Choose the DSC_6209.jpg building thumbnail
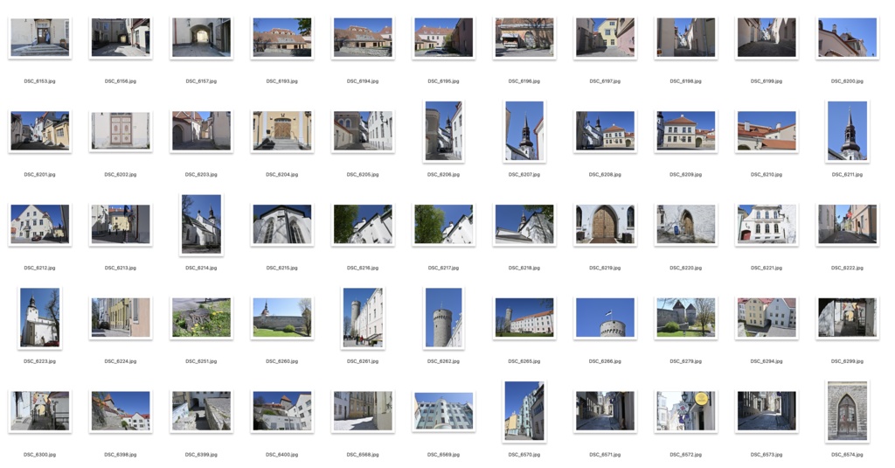Image resolution: width=895 pixels, height=468 pixels. 685,131
